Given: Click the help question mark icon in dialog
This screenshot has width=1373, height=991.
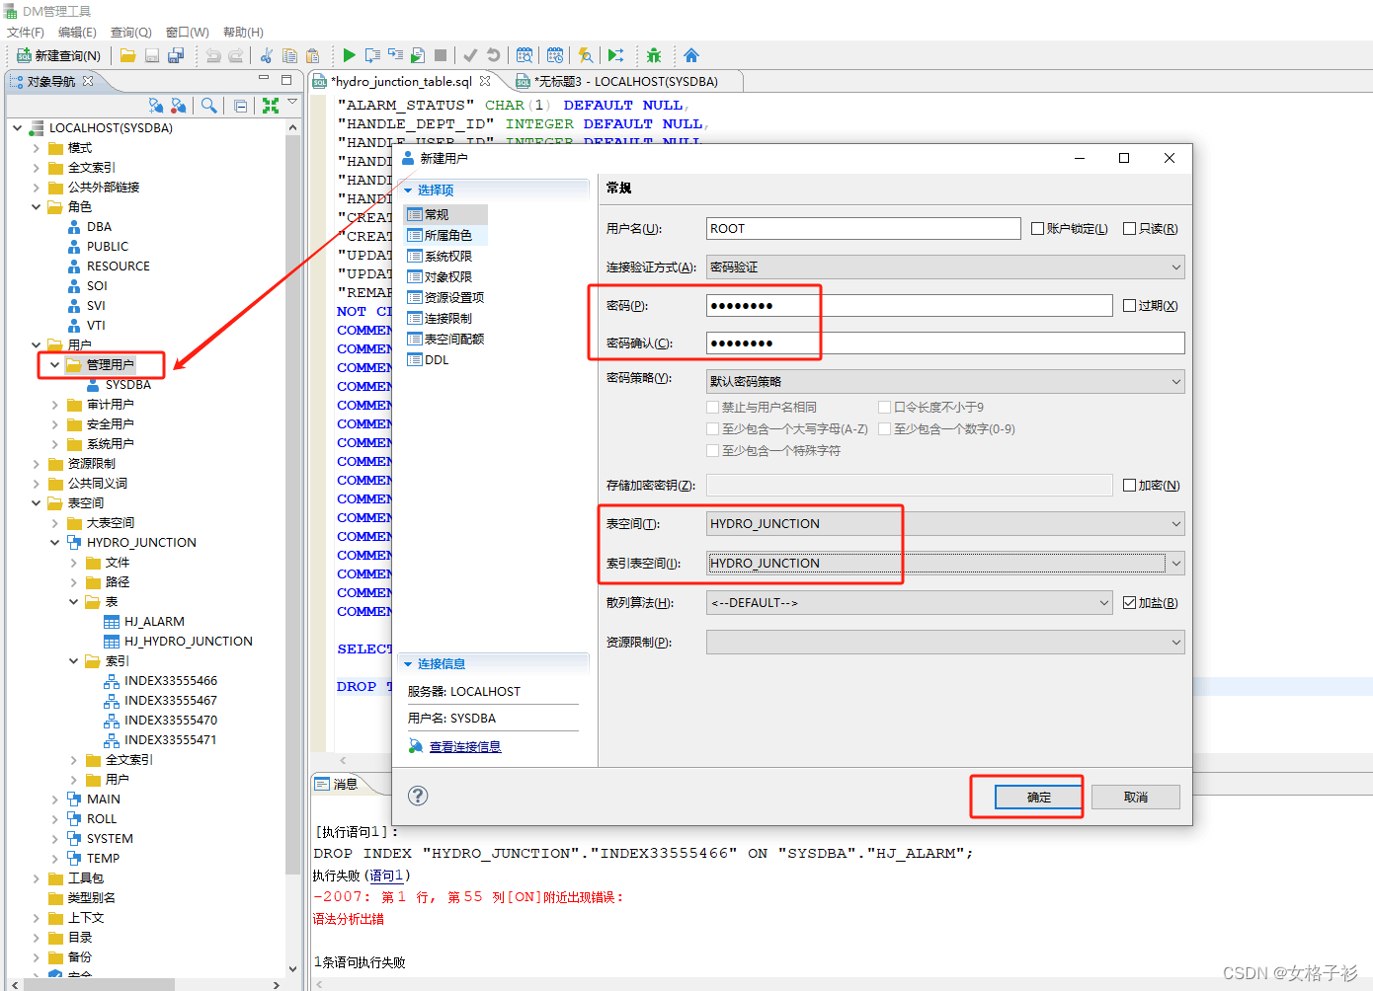Looking at the screenshot, I should tap(418, 796).
